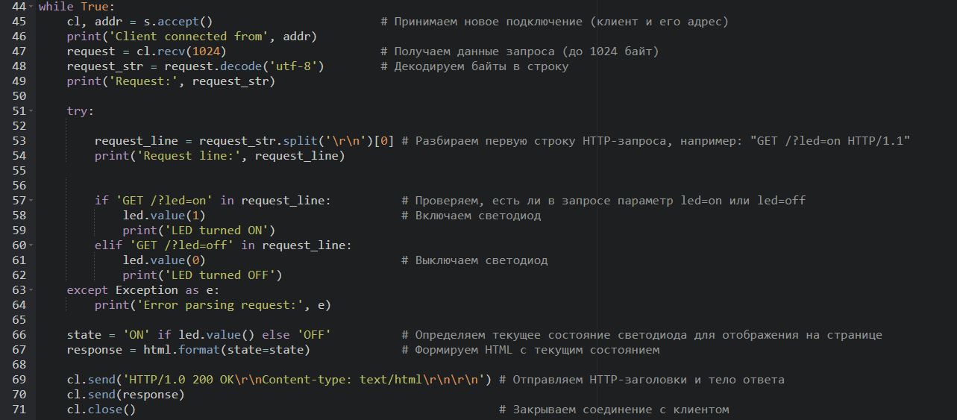957x420 pixels.
Task: Click the led.value(1) statement
Action: pos(164,216)
